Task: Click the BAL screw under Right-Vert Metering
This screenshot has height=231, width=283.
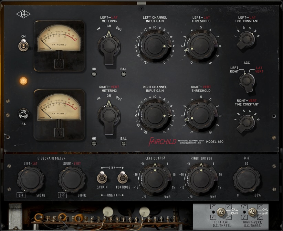Action: [x=124, y=144]
